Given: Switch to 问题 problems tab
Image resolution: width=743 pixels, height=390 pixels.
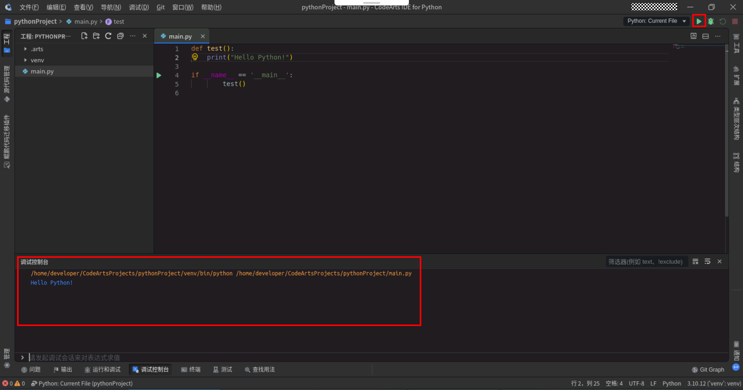Looking at the screenshot, I should (31, 369).
